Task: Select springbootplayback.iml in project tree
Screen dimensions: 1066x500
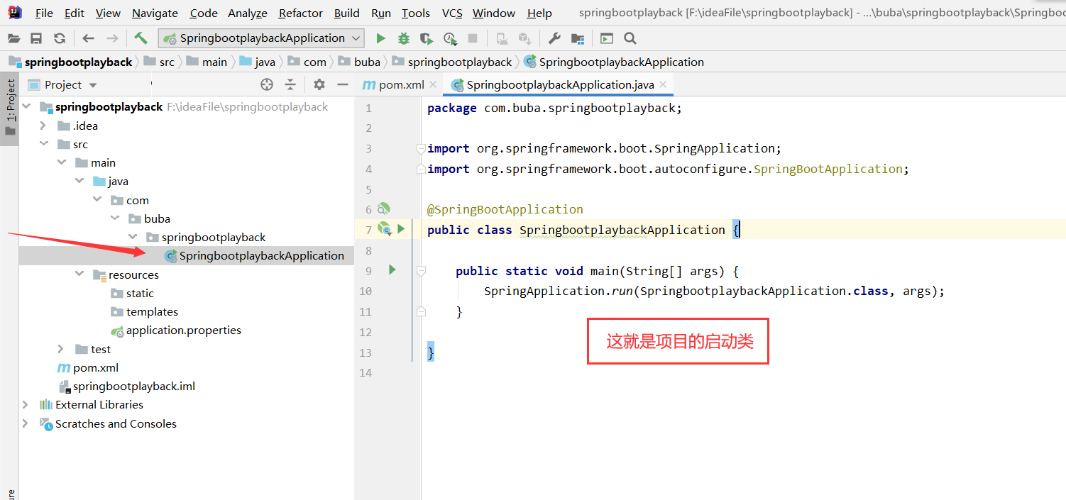Action: (126, 386)
